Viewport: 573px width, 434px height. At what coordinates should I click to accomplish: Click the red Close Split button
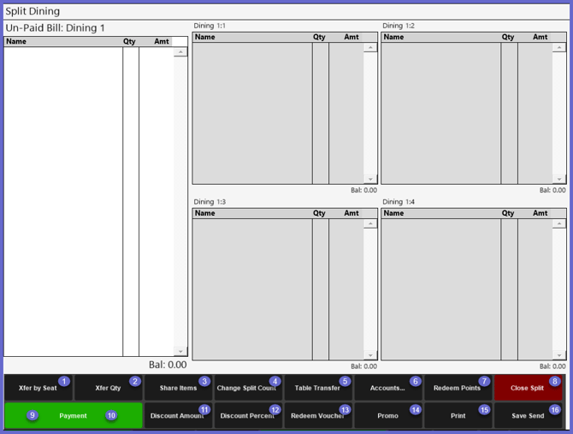coord(528,388)
